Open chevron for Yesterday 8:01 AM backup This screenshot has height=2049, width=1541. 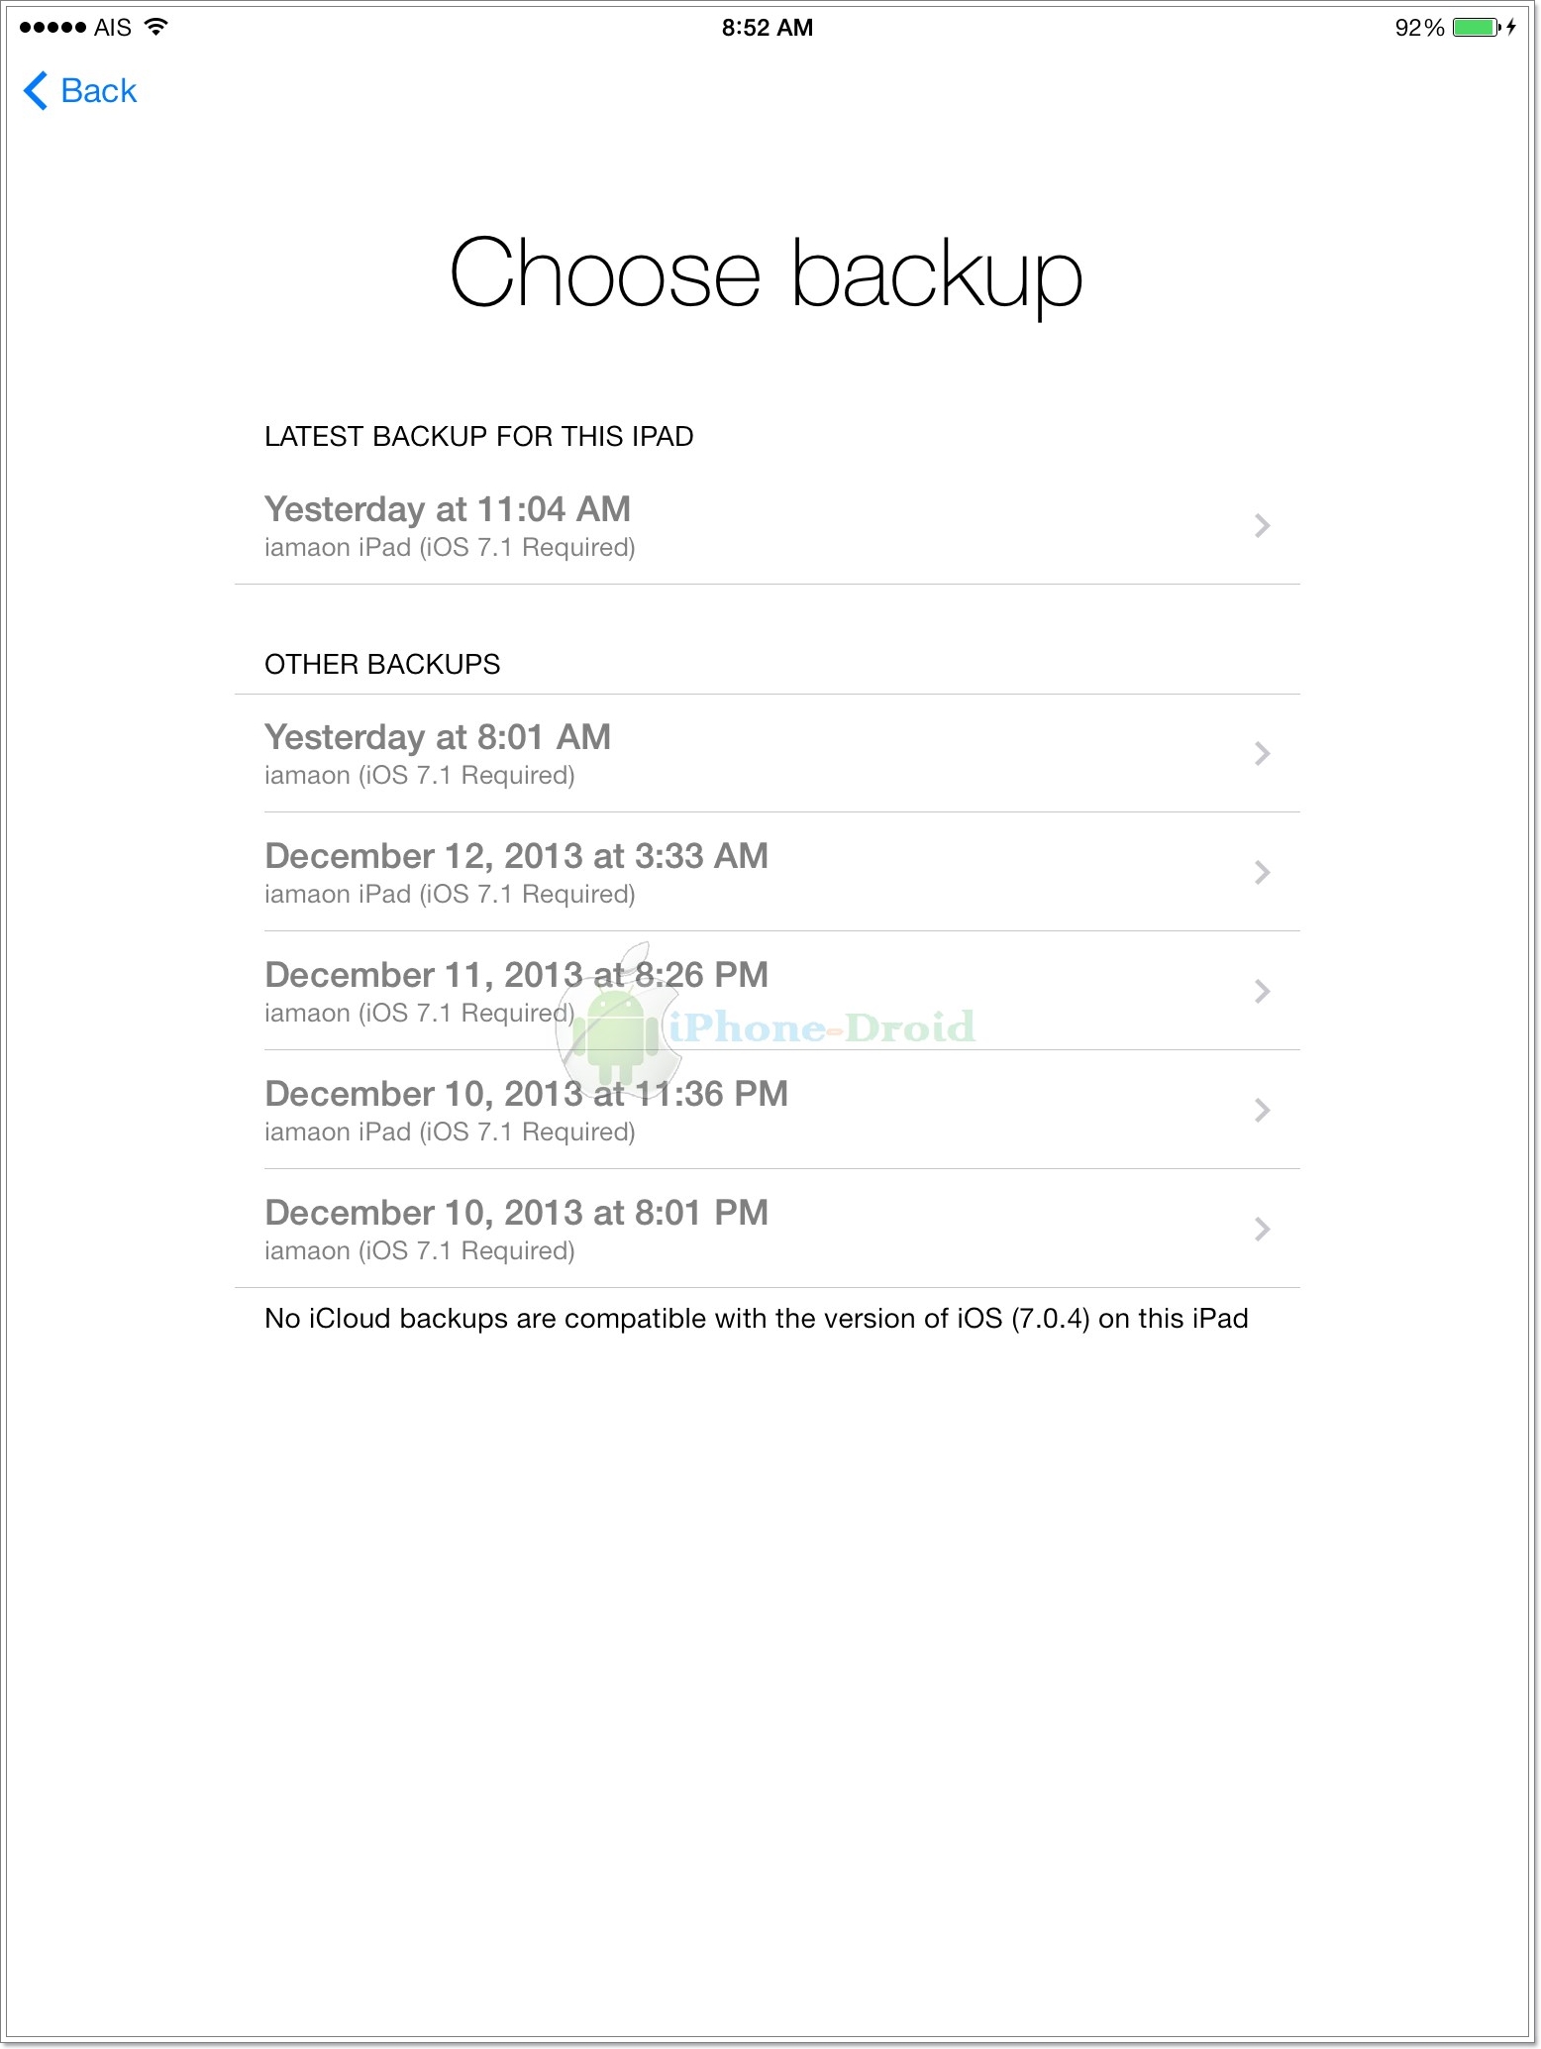pyautogui.click(x=1262, y=754)
